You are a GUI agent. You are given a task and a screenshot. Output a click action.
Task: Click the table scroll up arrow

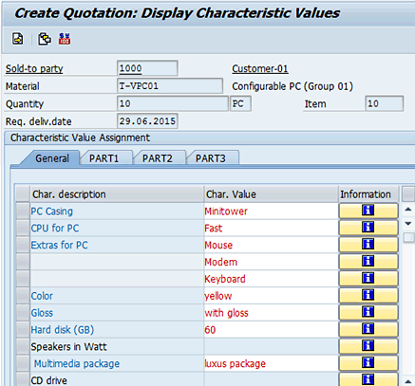408,210
